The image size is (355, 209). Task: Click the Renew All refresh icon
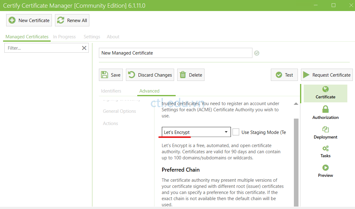pos(61,20)
